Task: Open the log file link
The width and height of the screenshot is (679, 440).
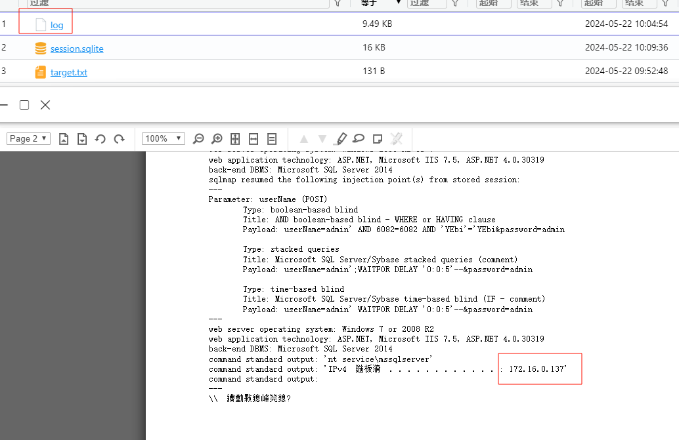Action: (x=56, y=25)
